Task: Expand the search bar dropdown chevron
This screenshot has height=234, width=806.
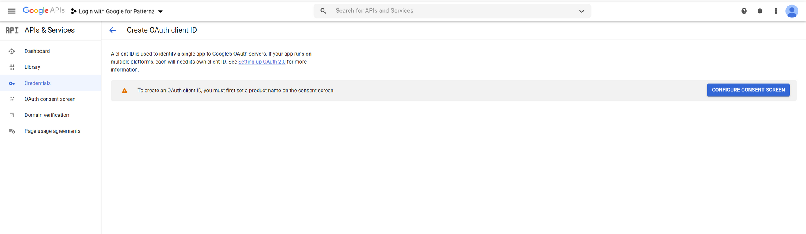Action: pos(581,11)
